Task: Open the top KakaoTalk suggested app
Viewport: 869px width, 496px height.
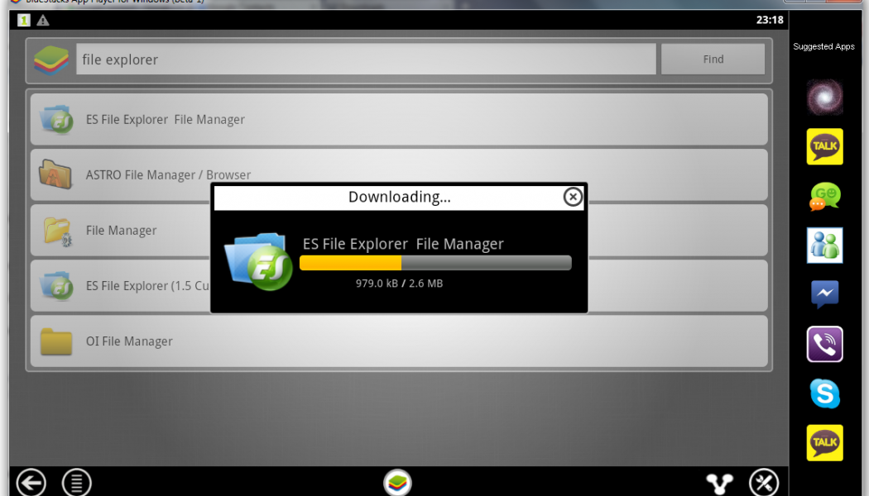Action: pyautogui.click(x=824, y=146)
